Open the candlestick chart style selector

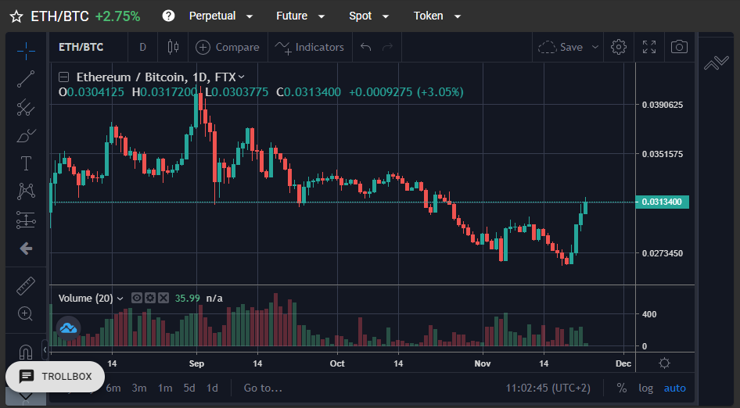point(173,47)
